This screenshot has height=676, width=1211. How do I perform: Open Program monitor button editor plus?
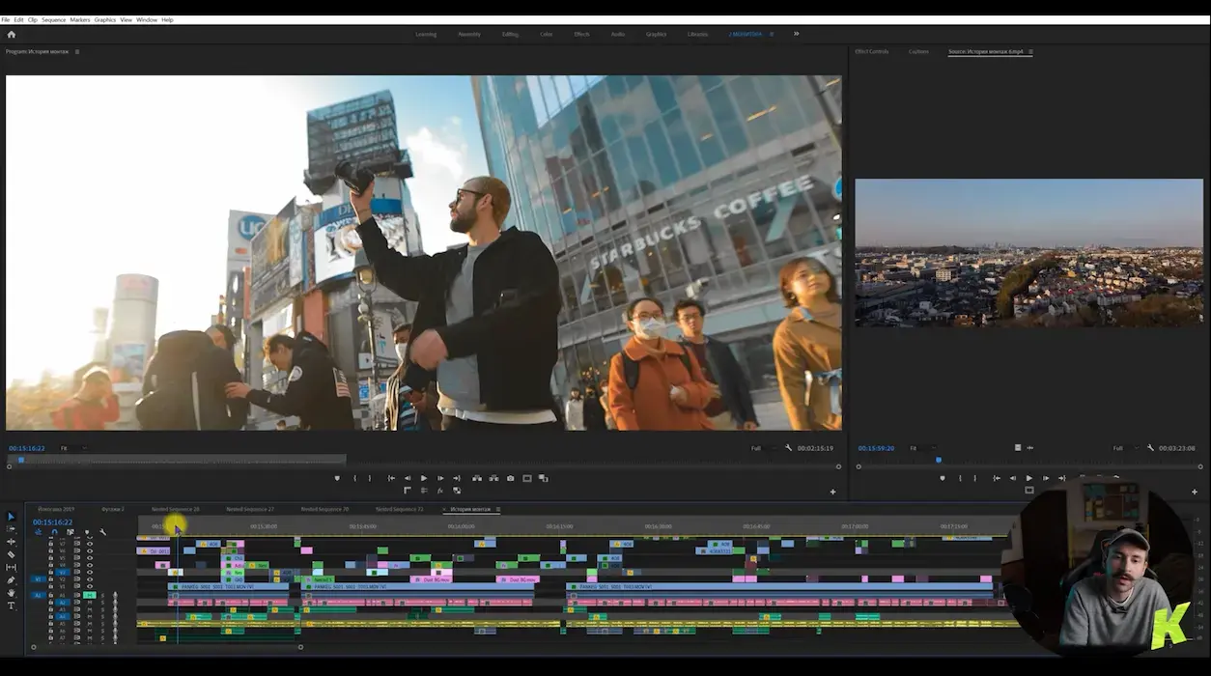click(x=832, y=492)
